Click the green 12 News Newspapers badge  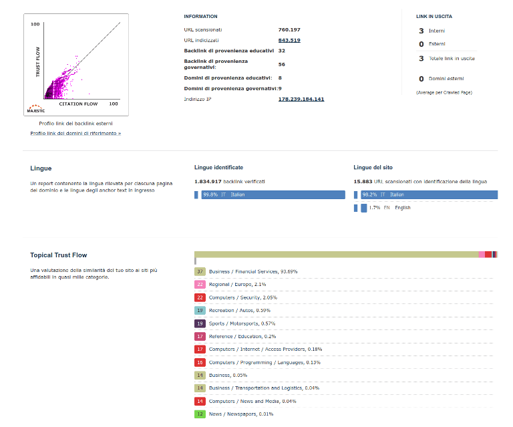(200, 414)
